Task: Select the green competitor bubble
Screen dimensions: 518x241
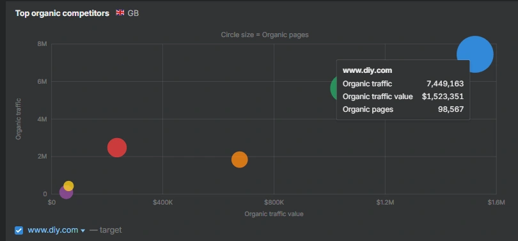Action: point(333,88)
